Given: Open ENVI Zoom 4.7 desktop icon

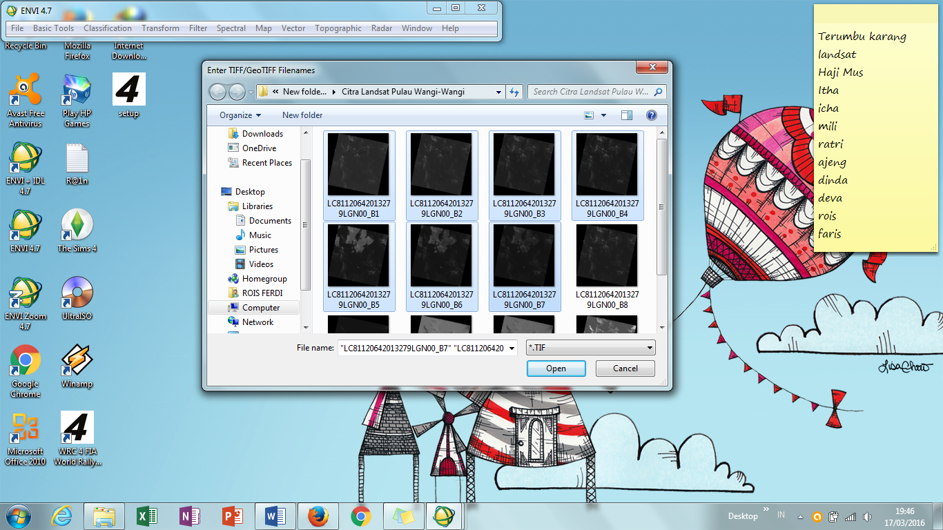Looking at the screenshot, I should coord(26,304).
